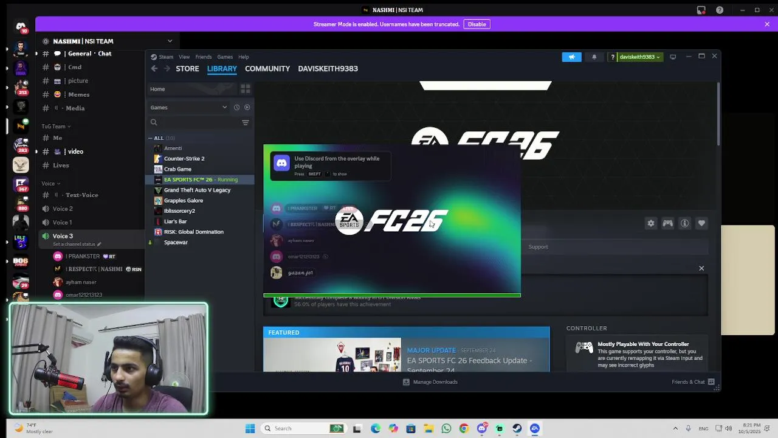The height and width of the screenshot is (438, 778).
Task: Open DAVISKEITH9383 profile tab
Action: pos(328,69)
